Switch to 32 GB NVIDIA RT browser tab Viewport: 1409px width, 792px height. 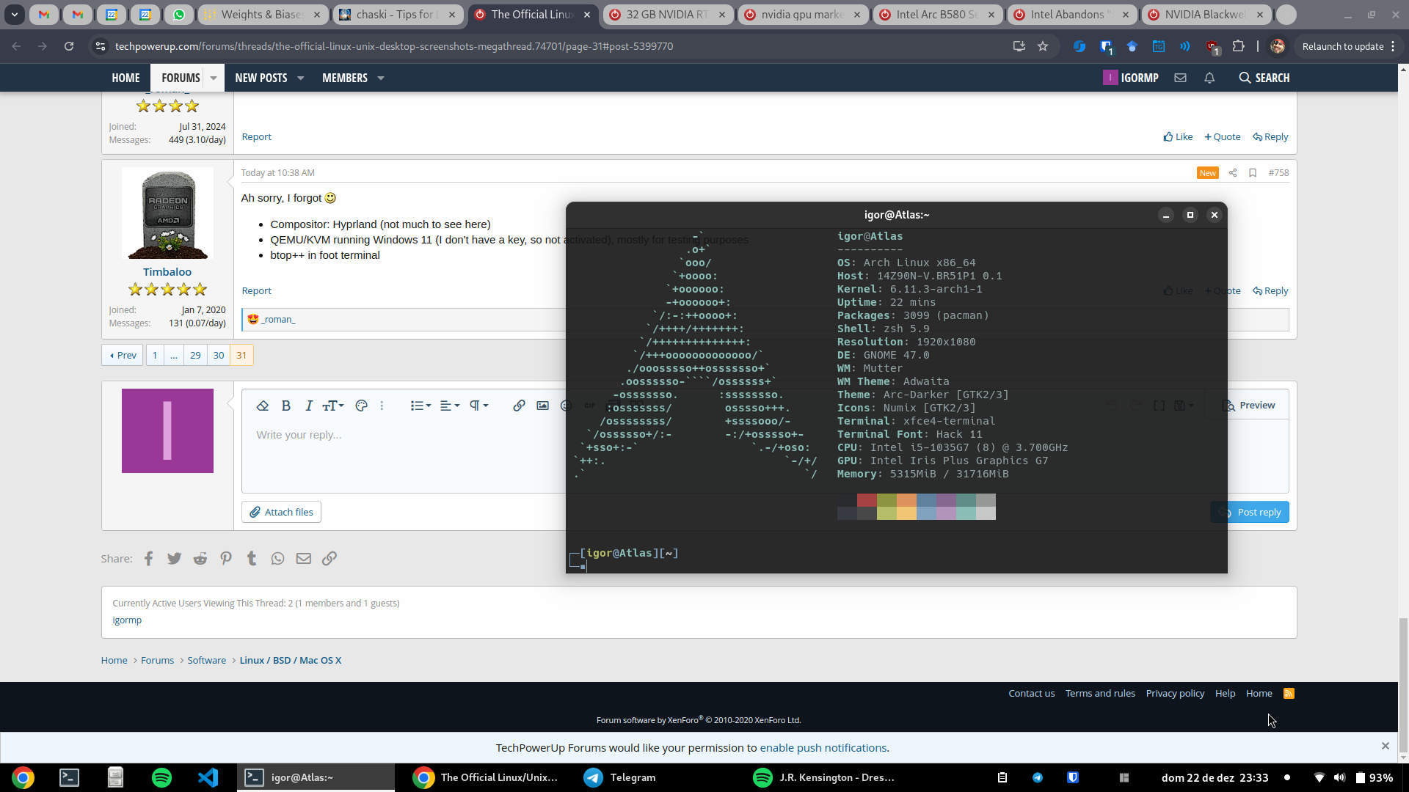click(668, 15)
